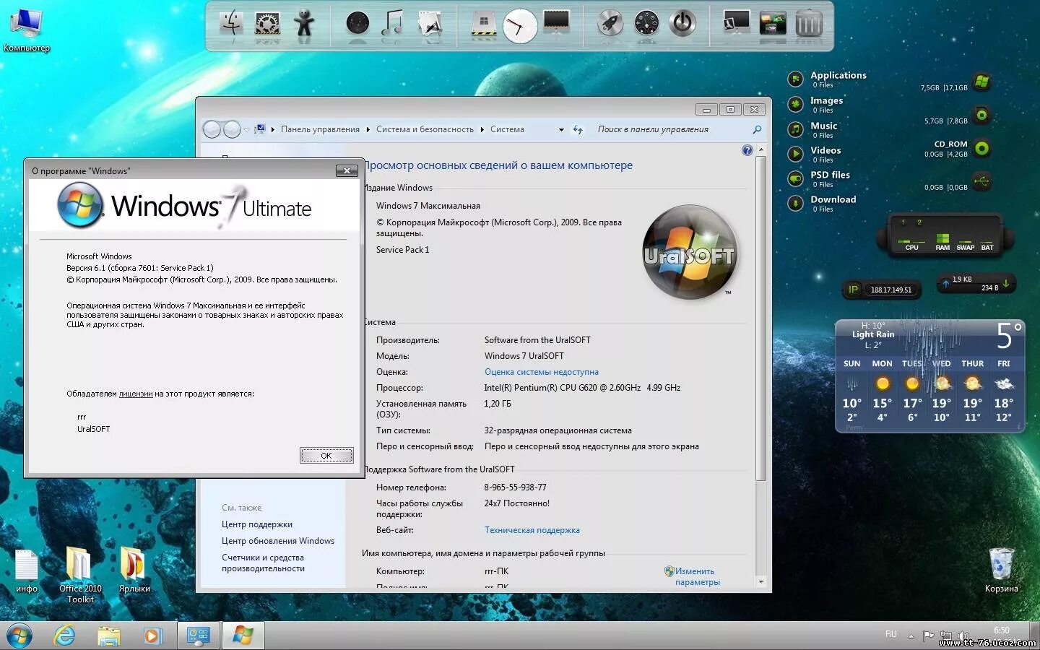
Task: Click the green Windows system drive icon
Action: (981, 82)
